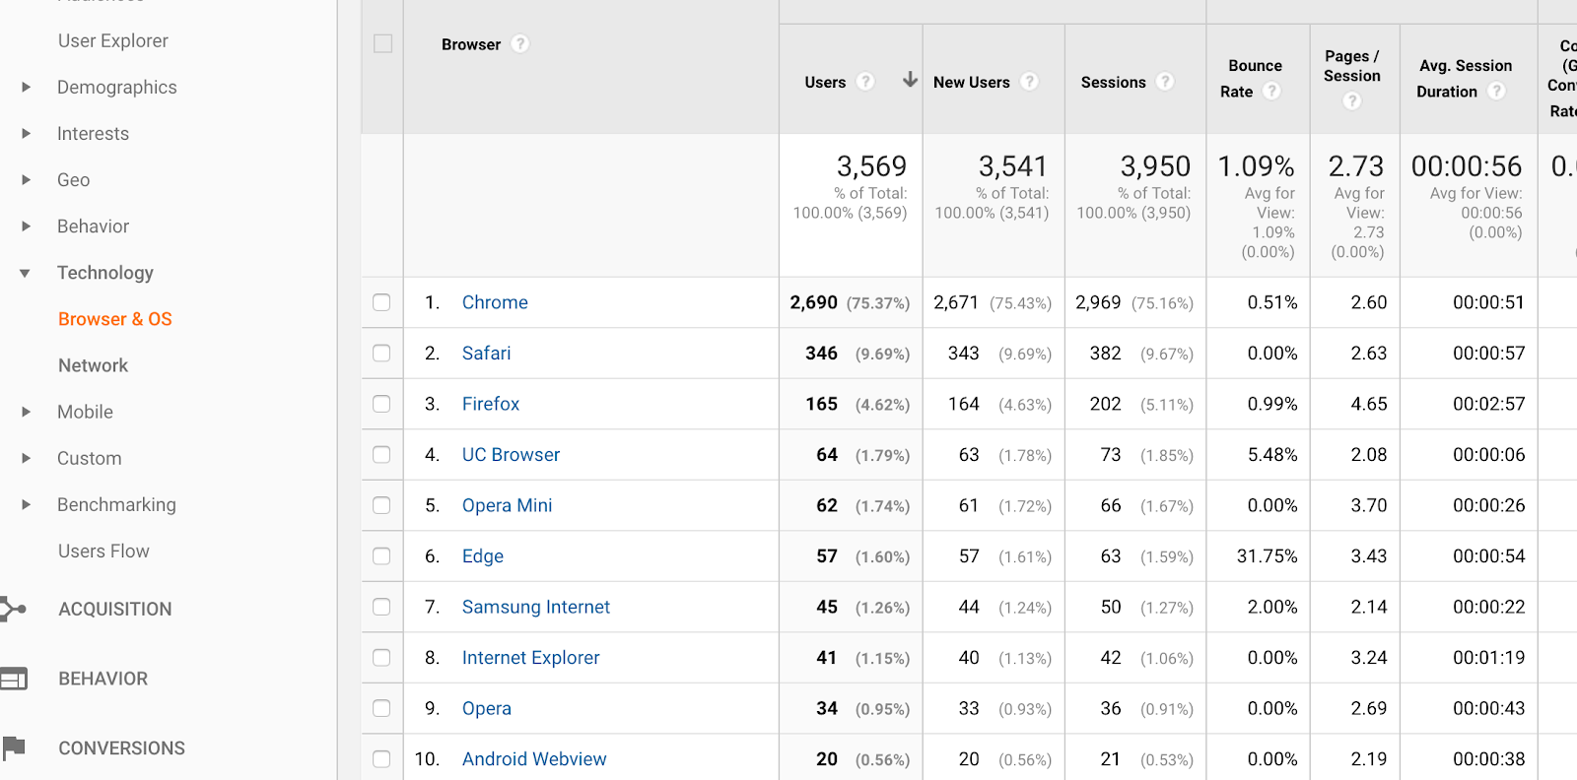Open the BEHAVIOR main section
This screenshot has width=1577, height=780.
(103, 679)
